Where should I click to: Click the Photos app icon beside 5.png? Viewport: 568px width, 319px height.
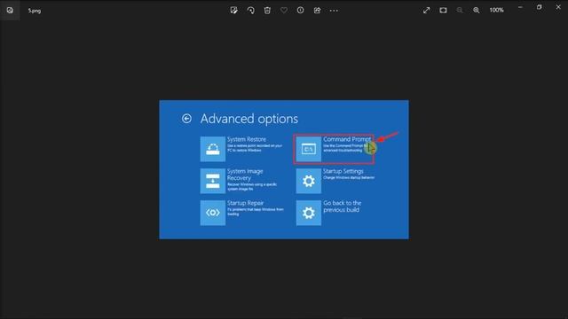click(x=10, y=10)
